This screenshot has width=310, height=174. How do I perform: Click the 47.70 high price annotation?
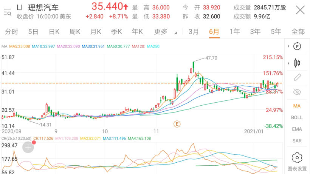coord(211,58)
